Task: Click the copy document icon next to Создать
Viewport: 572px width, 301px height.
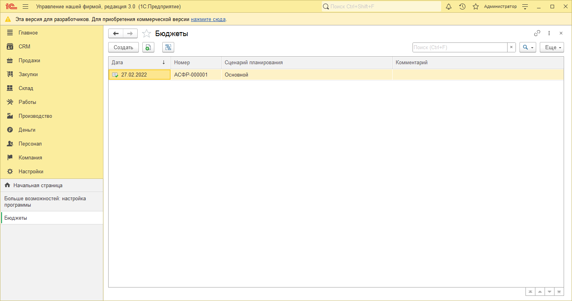Action: pos(148,48)
